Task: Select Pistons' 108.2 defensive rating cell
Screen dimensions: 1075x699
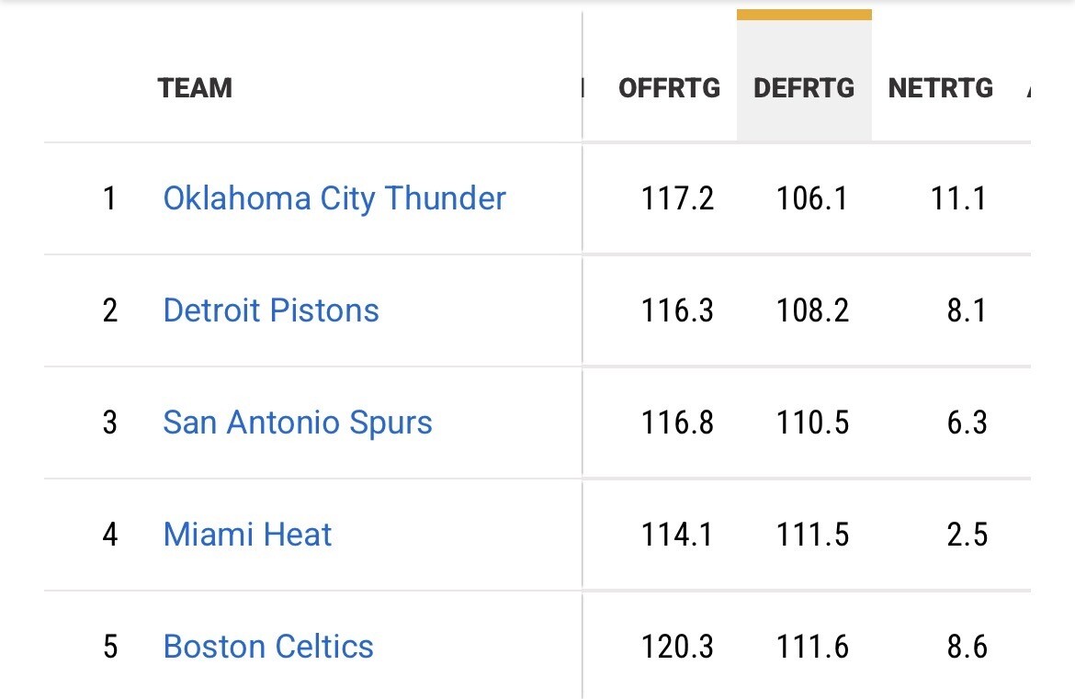Action: [x=812, y=310]
